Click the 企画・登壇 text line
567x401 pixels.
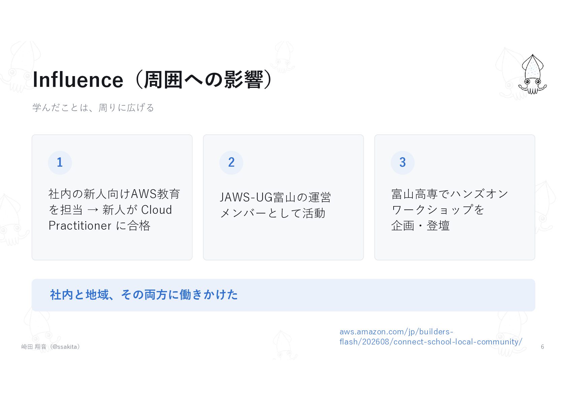[421, 226]
